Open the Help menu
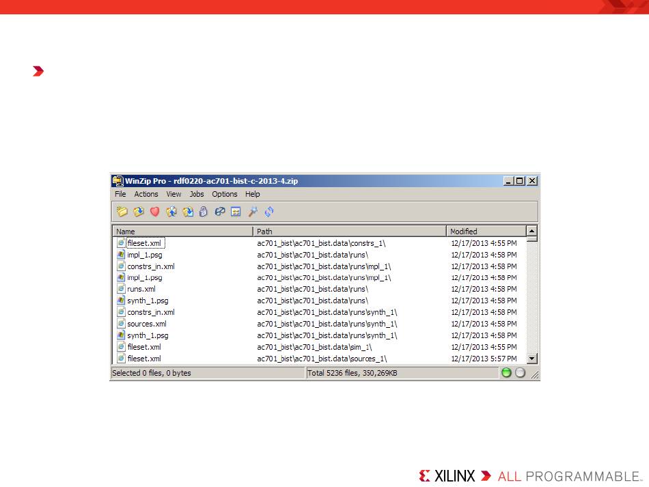This screenshot has width=649, height=487. click(x=253, y=194)
